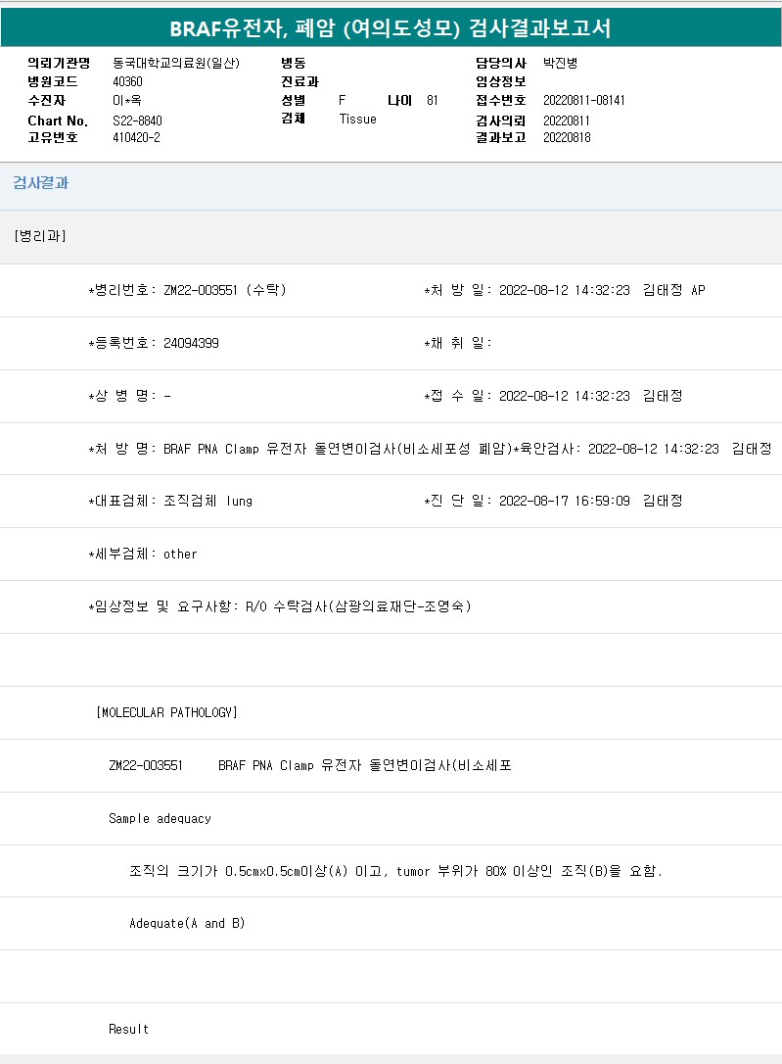Select age value 81

point(433,101)
